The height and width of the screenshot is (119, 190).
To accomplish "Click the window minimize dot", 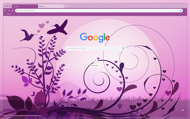I will pos(7,6).
